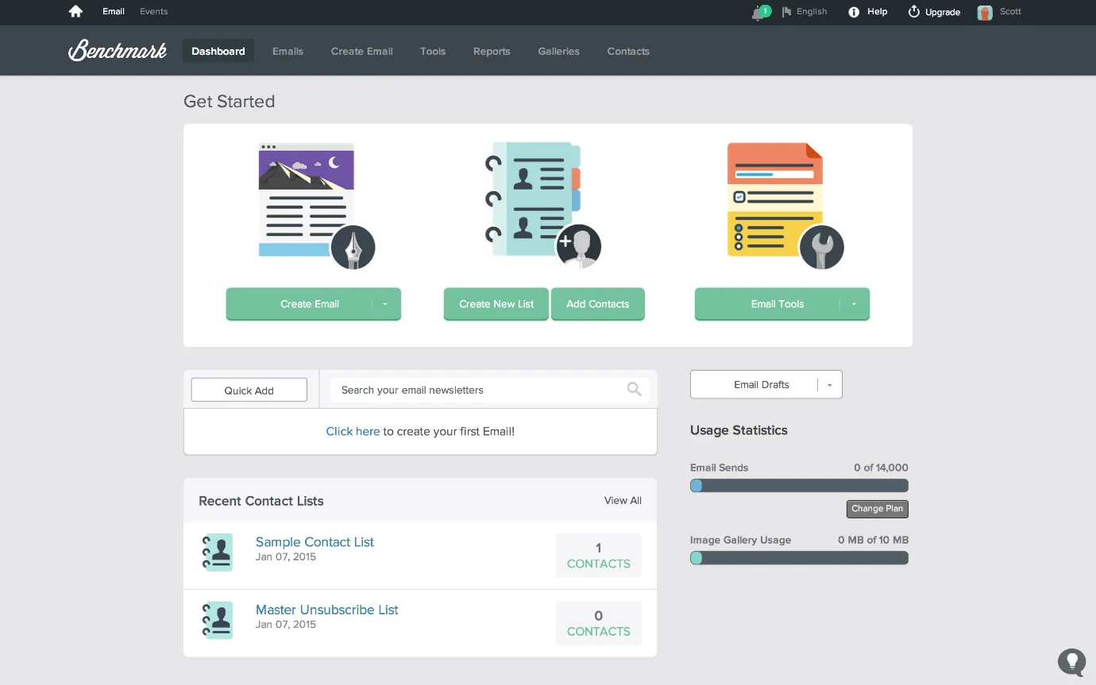This screenshot has width=1096, height=685.
Task: Open the Email Drafts dropdown
Action: (x=829, y=385)
